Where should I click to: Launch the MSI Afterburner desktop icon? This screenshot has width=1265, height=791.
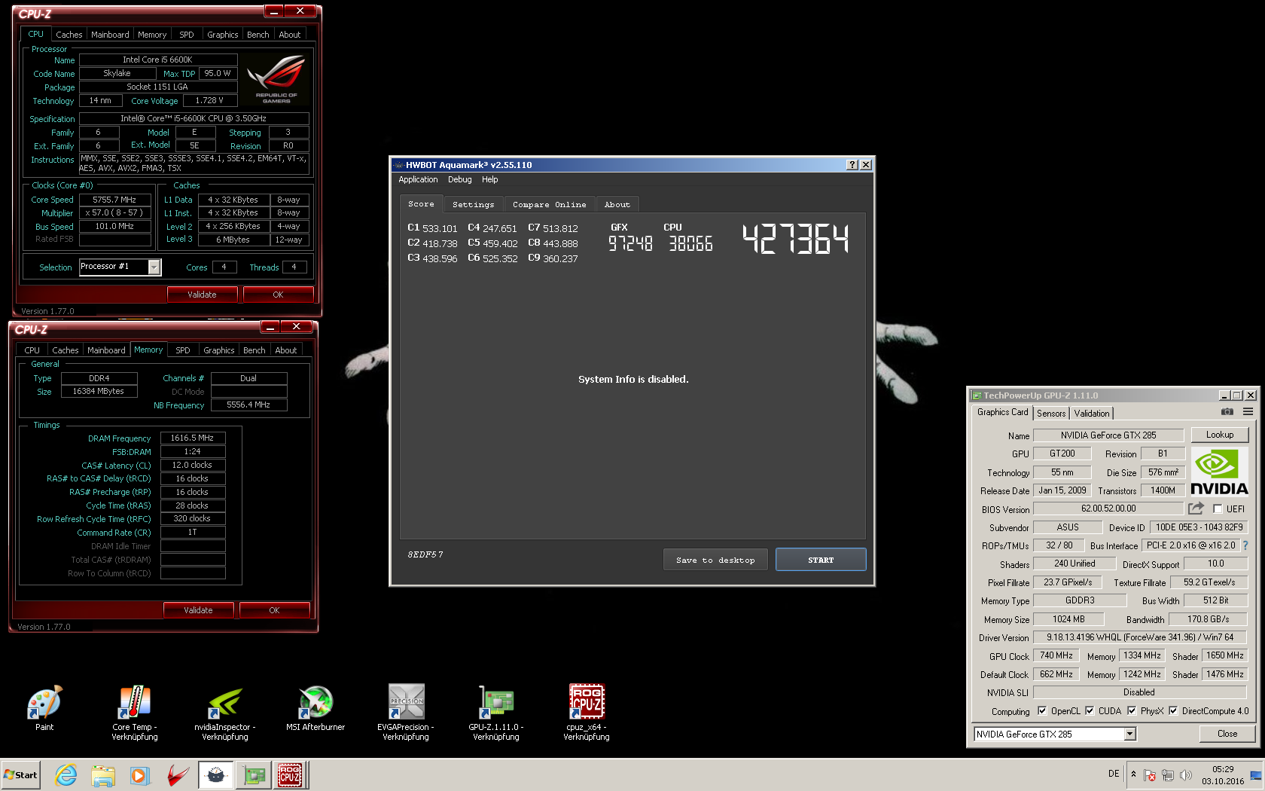click(315, 707)
